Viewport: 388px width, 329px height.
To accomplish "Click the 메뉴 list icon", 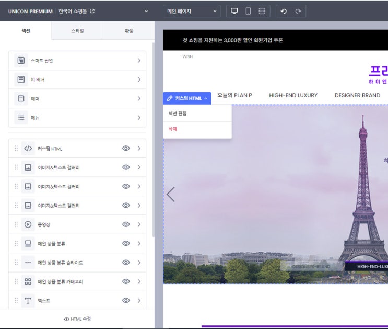I will pyautogui.click(x=21, y=118).
